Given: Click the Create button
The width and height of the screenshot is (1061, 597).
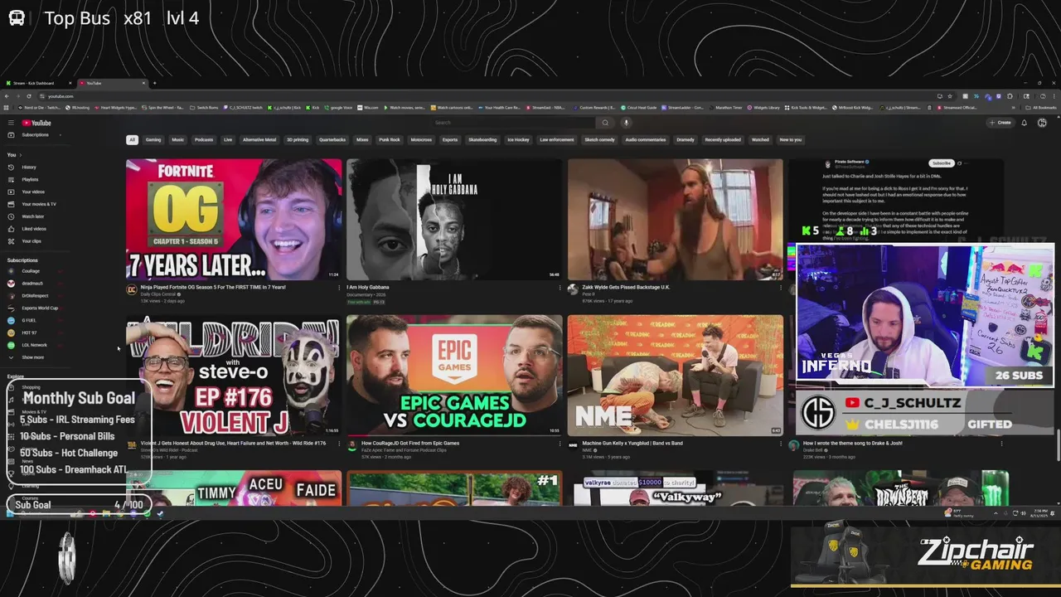Looking at the screenshot, I should pos(1000,123).
